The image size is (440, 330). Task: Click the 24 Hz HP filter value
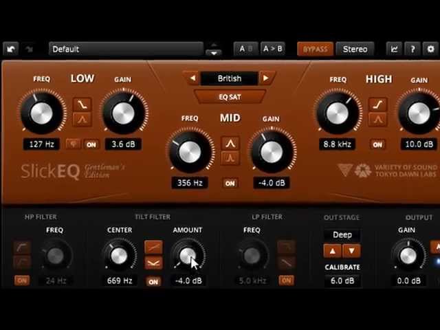point(56,280)
